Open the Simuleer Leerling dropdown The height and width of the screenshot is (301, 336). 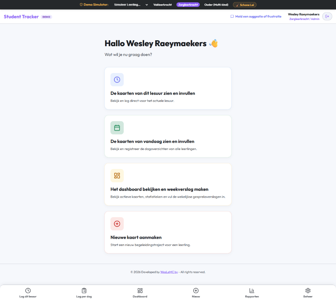coord(131,5)
